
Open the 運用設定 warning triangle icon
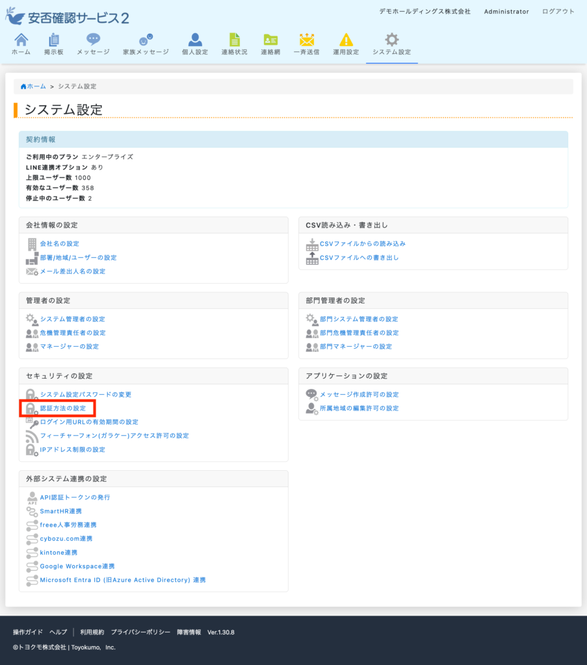pyautogui.click(x=346, y=40)
